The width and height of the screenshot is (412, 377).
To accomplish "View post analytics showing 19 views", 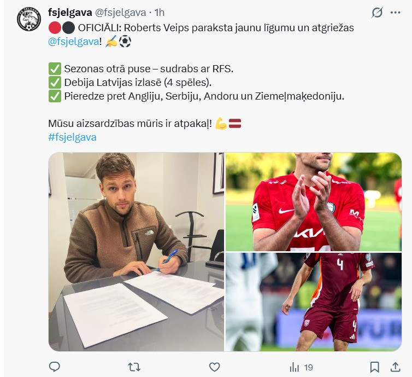I will (302, 367).
